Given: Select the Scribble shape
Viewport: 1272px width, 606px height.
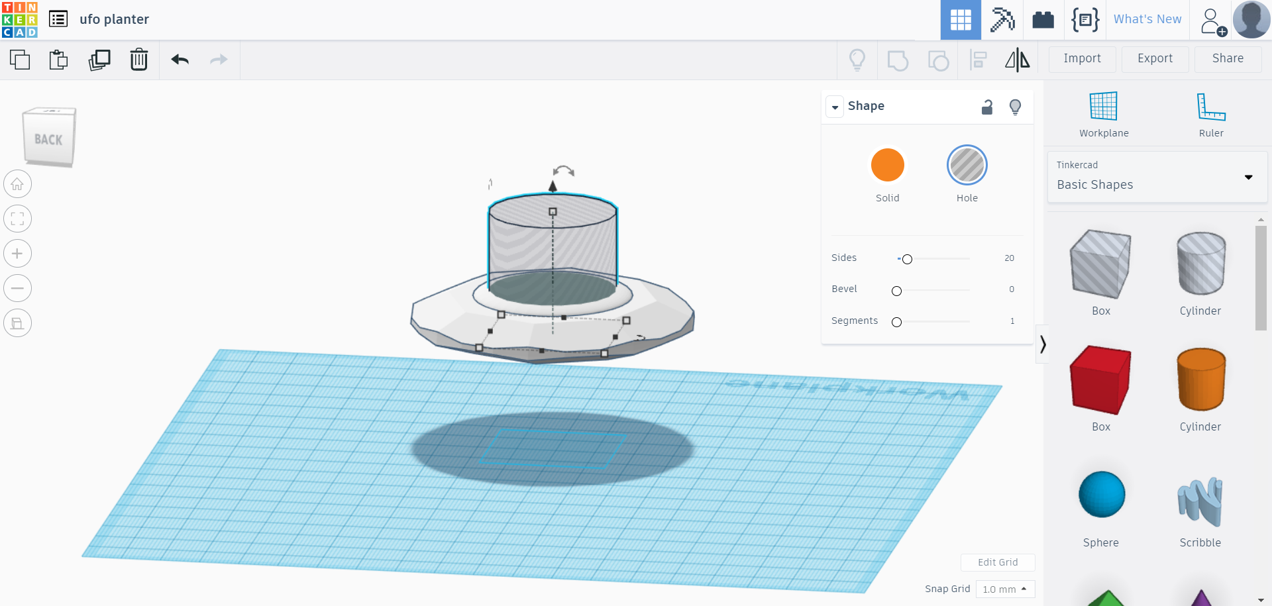Looking at the screenshot, I should point(1200,502).
